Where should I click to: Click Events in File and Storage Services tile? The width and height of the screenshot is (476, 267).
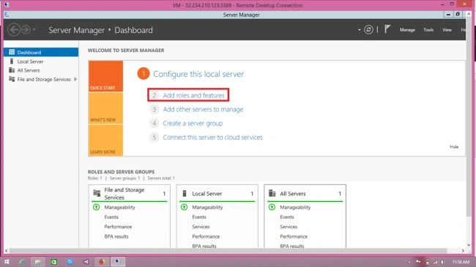tap(111, 217)
